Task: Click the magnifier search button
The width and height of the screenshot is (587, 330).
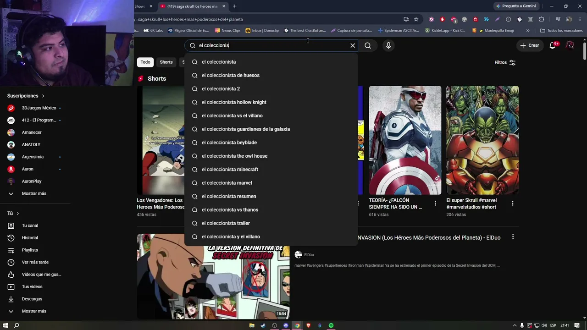Action: [368, 45]
